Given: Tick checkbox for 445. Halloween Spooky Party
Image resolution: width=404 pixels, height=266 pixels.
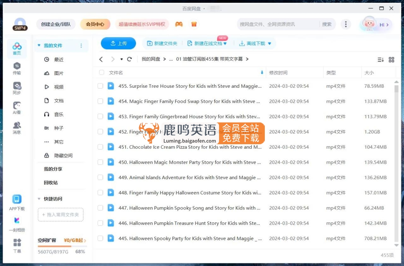Looking at the screenshot, I should (100, 238).
